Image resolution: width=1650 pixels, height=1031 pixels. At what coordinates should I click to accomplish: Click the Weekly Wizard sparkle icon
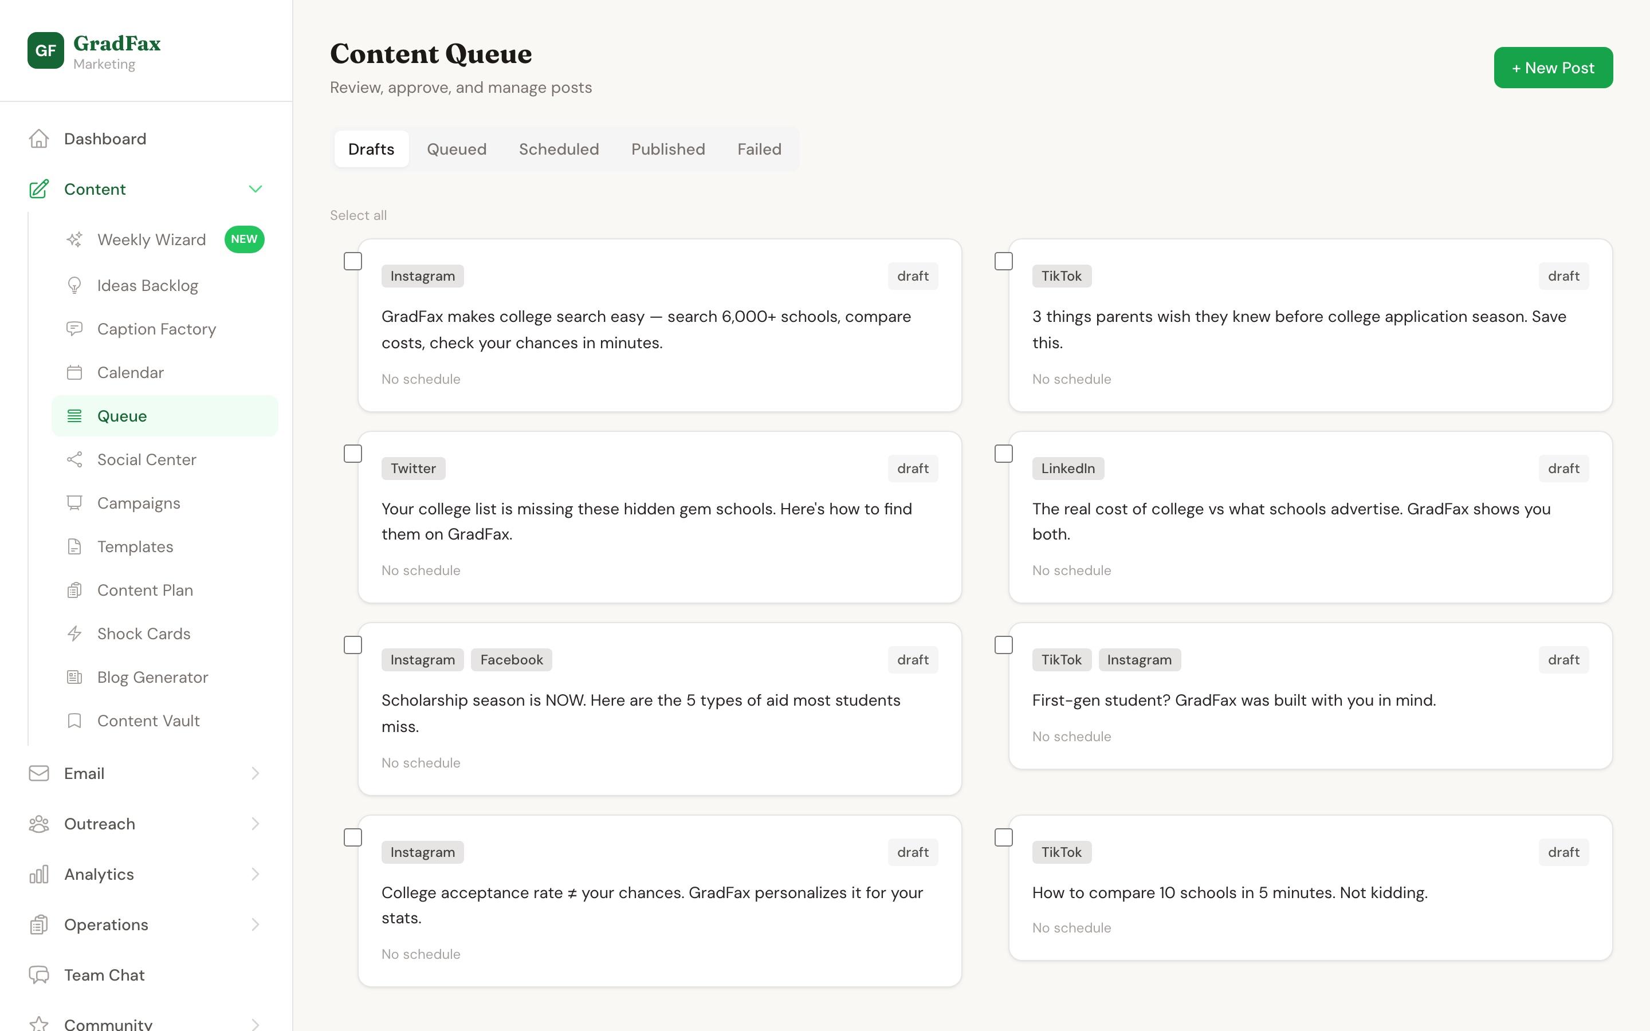[x=74, y=239]
